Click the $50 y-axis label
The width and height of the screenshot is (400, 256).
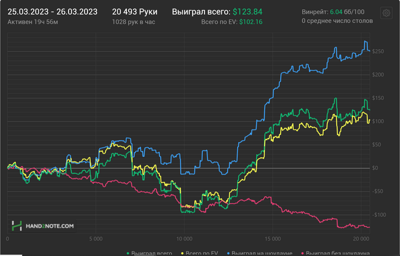click(x=377, y=145)
